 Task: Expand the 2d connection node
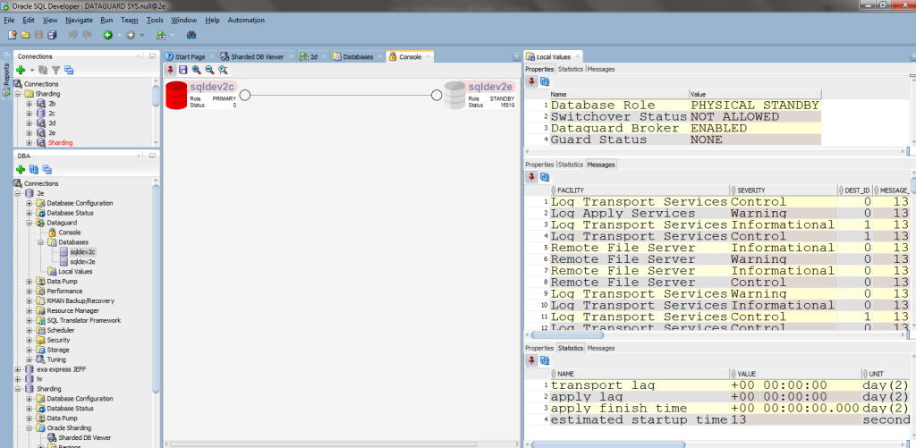(x=30, y=123)
